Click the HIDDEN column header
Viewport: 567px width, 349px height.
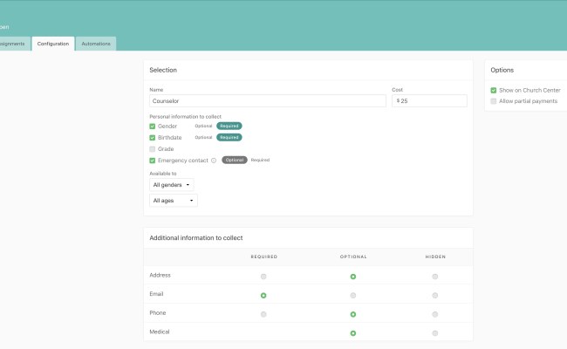coord(435,257)
